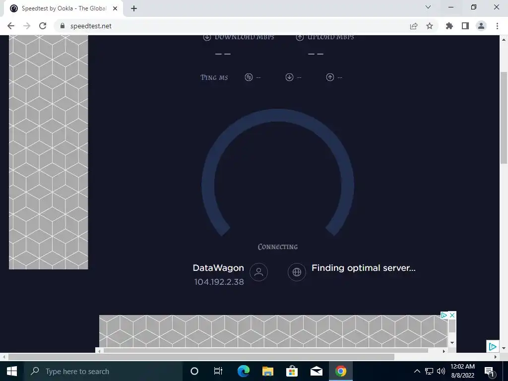Click the Download Mbps label
This screenshot has width=508, height=381.
click(x=244, y=37)
